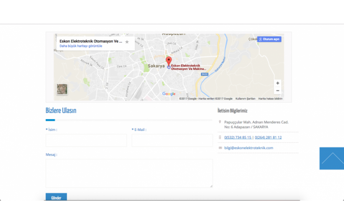This screenshot has width=344, height=224.
Task: Click 'Harita hatası bildirin' link
Action: 270,99
